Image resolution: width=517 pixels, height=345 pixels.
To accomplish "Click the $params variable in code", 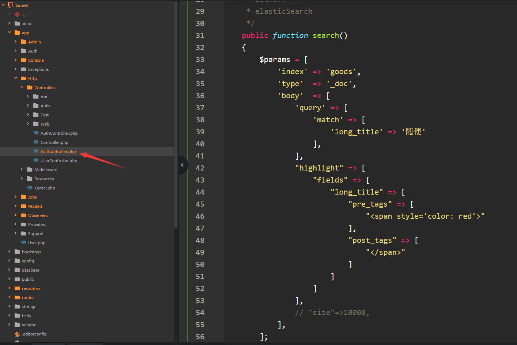I will 275,60.
